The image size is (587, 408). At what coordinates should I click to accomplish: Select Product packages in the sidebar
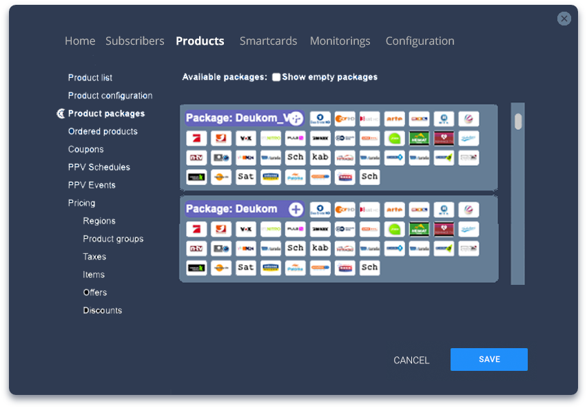click(x=106, y=114)
